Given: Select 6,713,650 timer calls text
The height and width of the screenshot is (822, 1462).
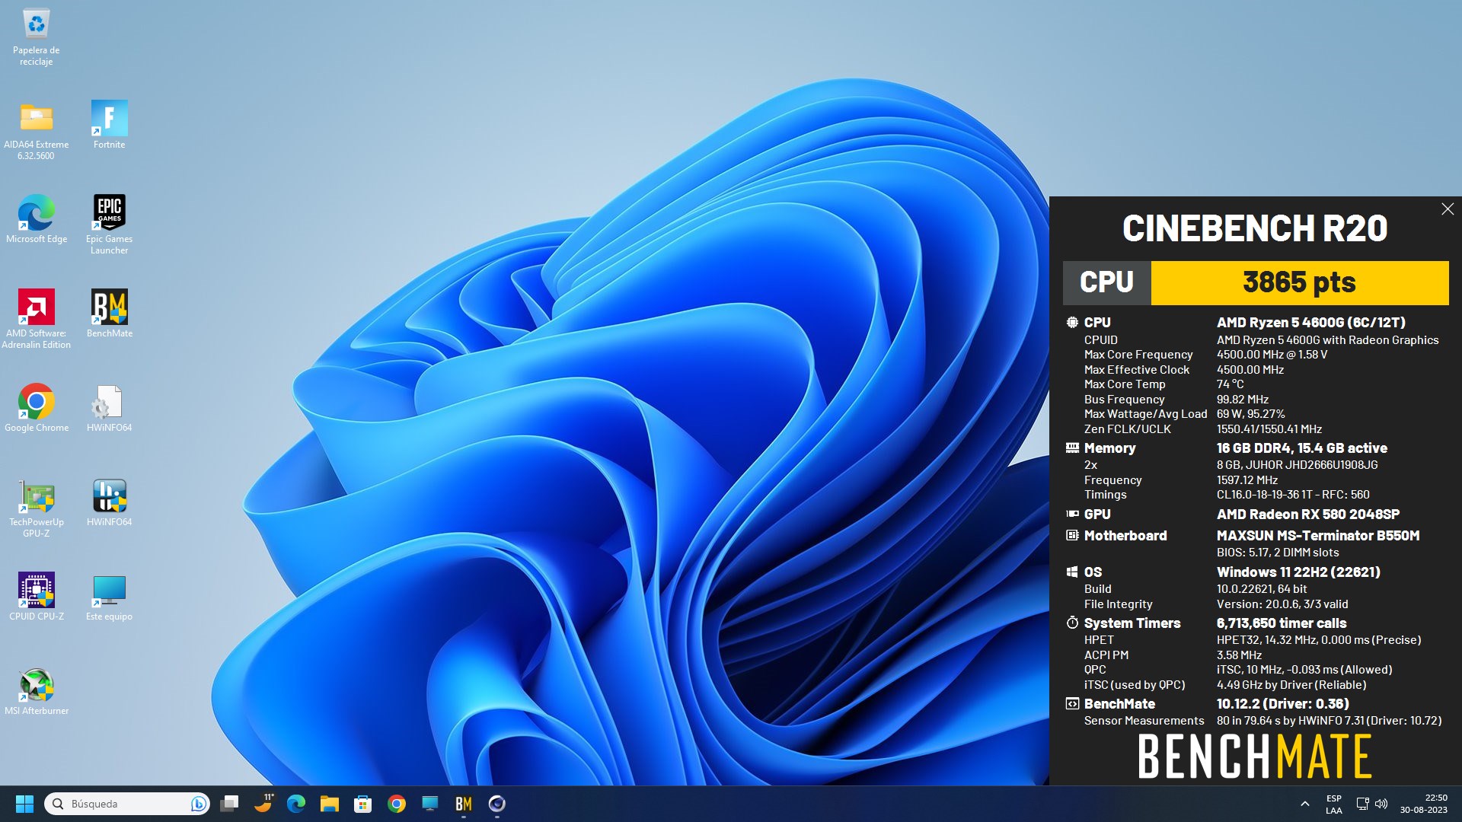Looking at the screenshot, I should coord(1282,623).
